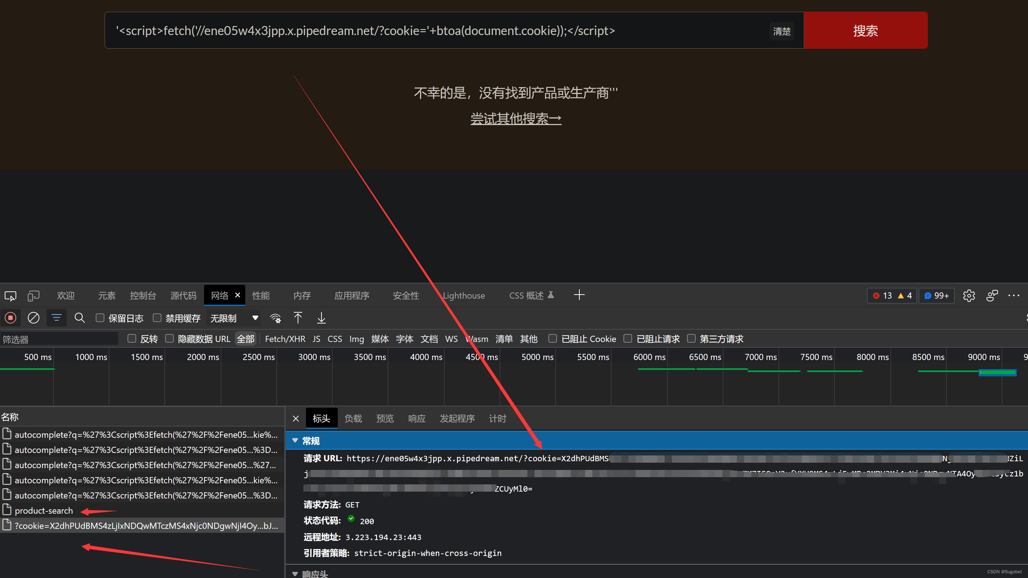1028x578 pixels.
Task: Filter requests by Img
Action: pos(357,339)
